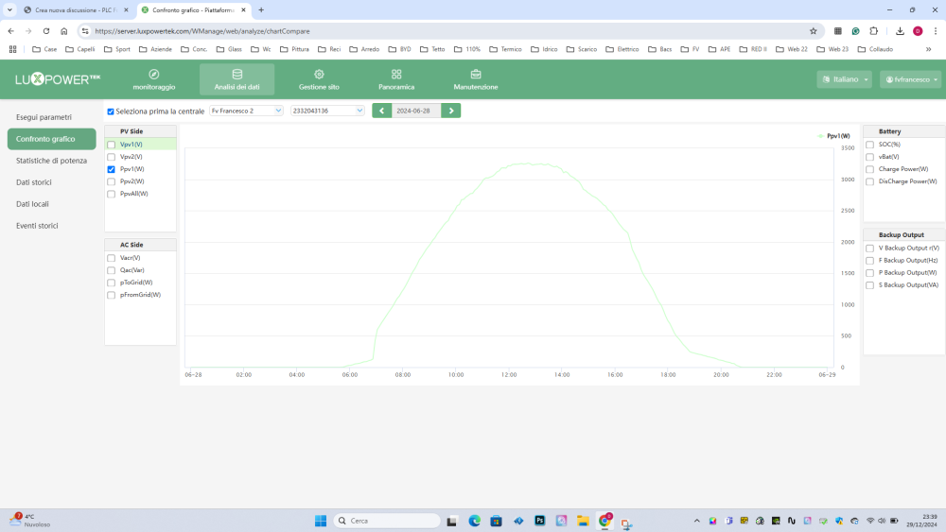Select Statistiche di potenza in sidebar

[x=51, y=161]
